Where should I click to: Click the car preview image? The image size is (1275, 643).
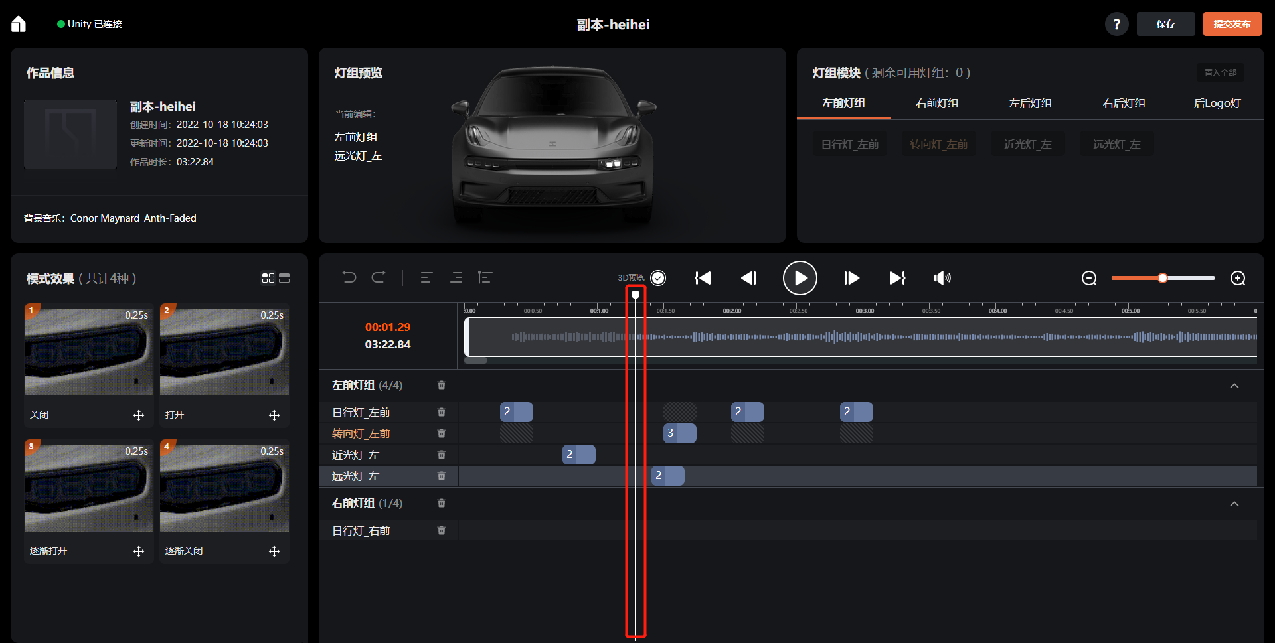(552, 145)
